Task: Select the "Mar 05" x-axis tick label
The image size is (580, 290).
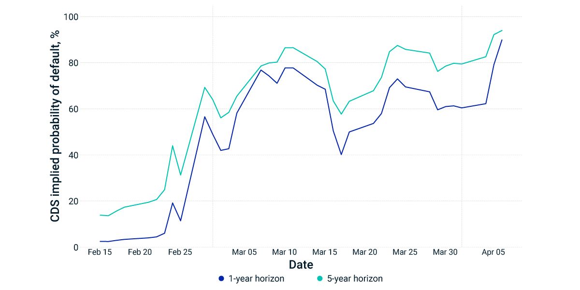Action: coord(245,252)
